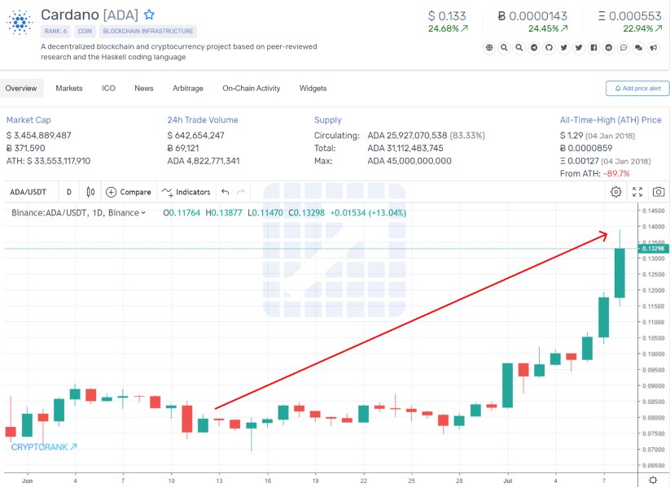Click the $ 642,654,247 volume value
Image resolution: width=670 pixels, height=487 pixels.
pos(195,135)
